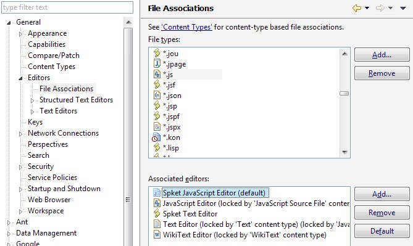Viewport: 413px width, 246px height.
Task: Open Content Types in the tree
Action: [x=52, y=67]
